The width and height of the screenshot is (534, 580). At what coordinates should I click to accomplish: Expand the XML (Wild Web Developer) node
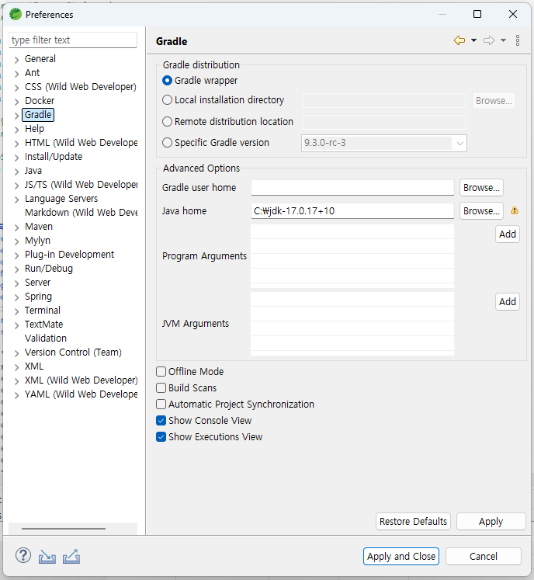16,381
